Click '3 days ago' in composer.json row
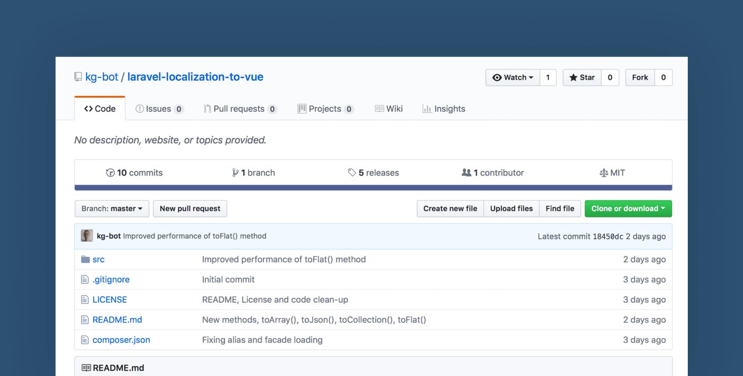The width and height of the screenshot is (743, 376). tap(644, 340)
